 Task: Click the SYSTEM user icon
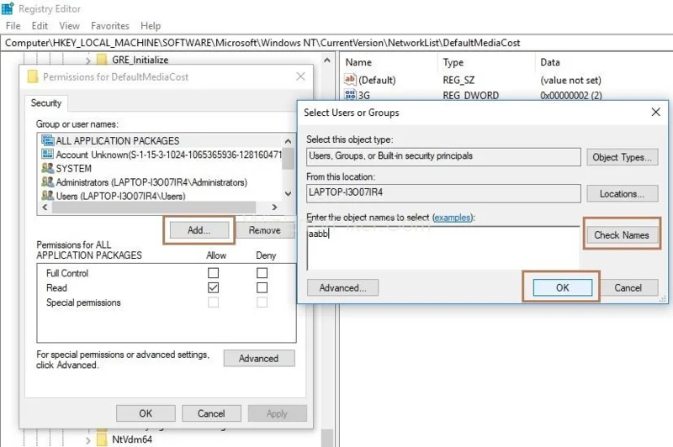48,168
